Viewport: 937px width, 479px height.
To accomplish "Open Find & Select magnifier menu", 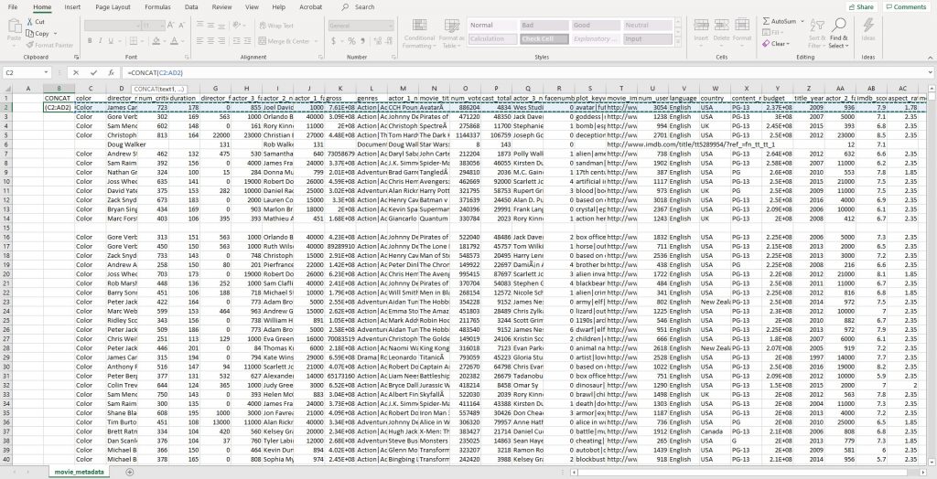I will pos(838,34).
